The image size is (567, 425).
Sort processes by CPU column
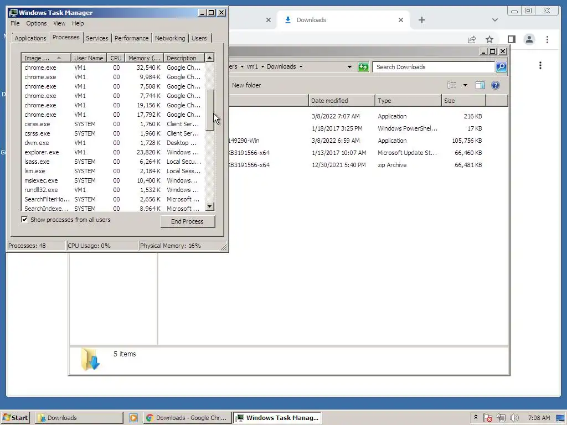pyautogui.click(x=116, y=58)
